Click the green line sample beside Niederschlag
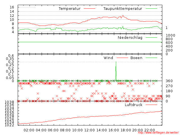 151,37
